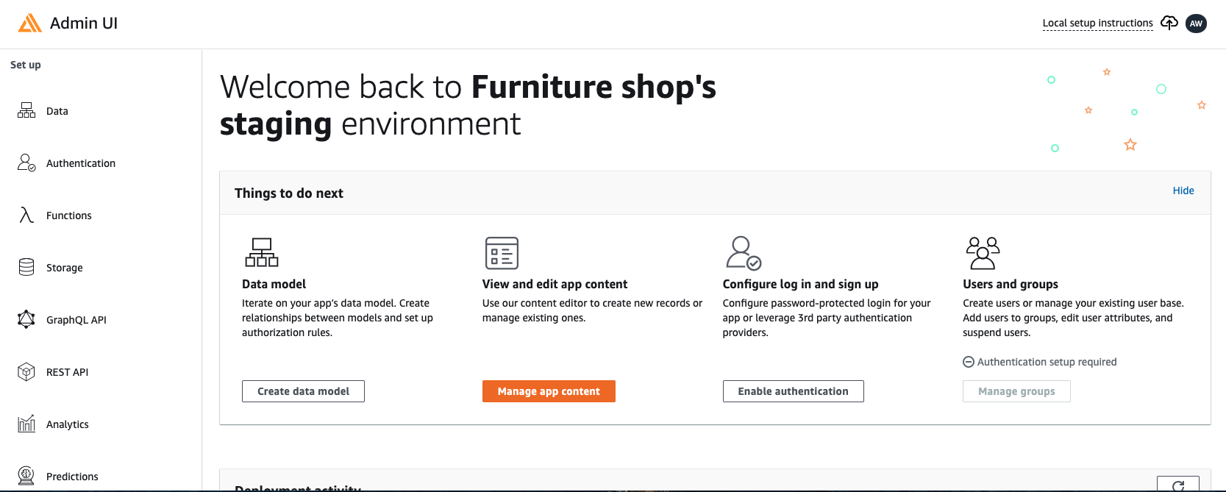Click the Manage groups button

pyautogui.click(x=1016, y=391)
